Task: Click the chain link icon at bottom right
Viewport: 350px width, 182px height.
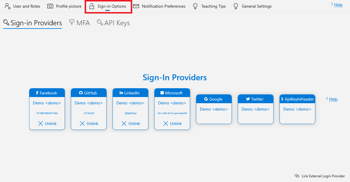Action: click(x=297, y=176)
